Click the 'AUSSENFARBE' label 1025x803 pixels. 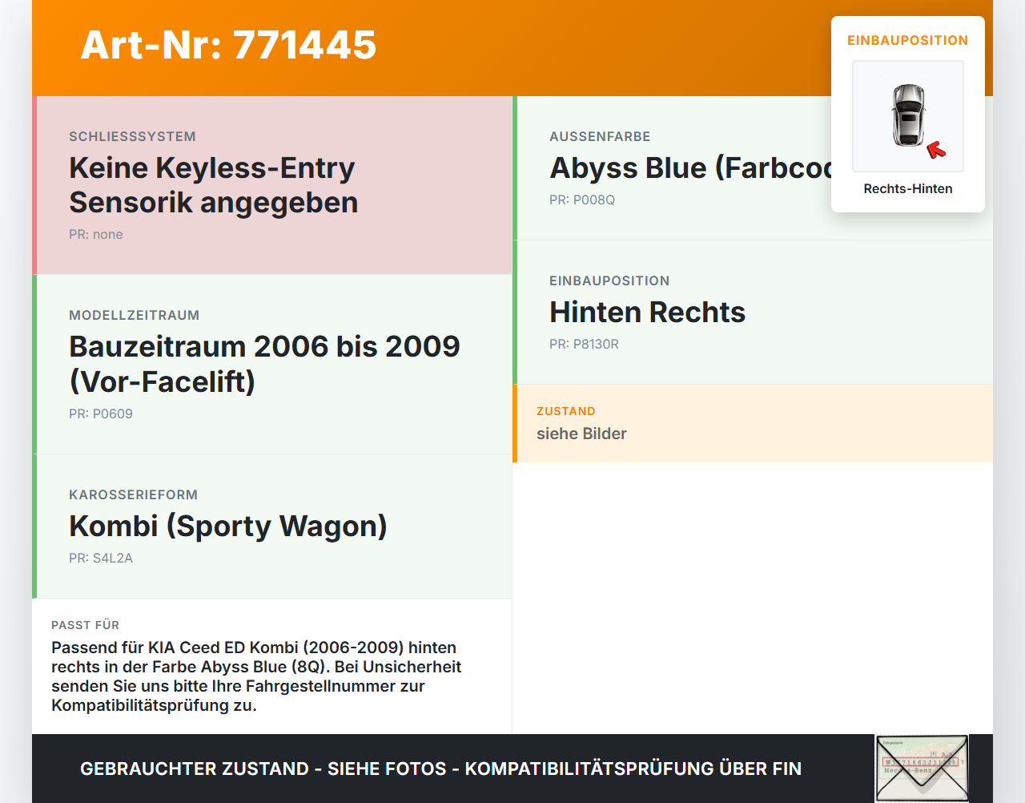(x=600, y=137)
